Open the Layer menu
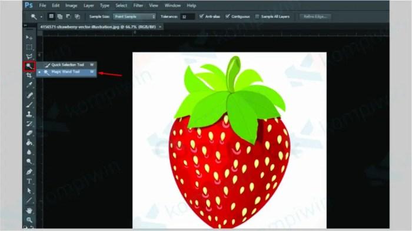This screenshot has width=412, height=231. click(89, 5)
